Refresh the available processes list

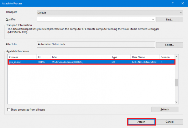164,109
